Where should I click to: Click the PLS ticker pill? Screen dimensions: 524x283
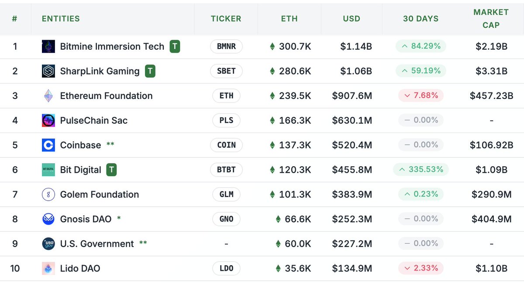tap(226, 120)
